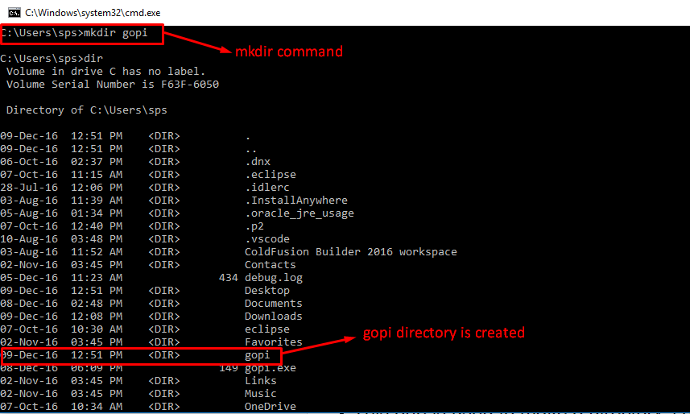Viewport: 690px width, 414px height.
Task: Click <DIR> marker in the Contacts row
Action: coord(164,265)
